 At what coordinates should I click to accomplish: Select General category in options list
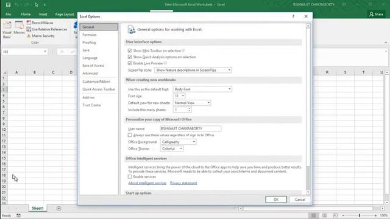[99, 27]
